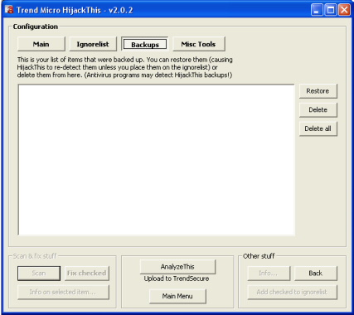This screenshot has width=354, height=315.
Task: Click Add checked to ignorelist button
Action: click(x=293, y=292)
